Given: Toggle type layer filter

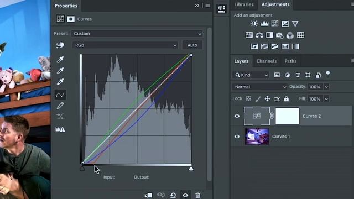Looking at the screenshot, I should 298,75.
